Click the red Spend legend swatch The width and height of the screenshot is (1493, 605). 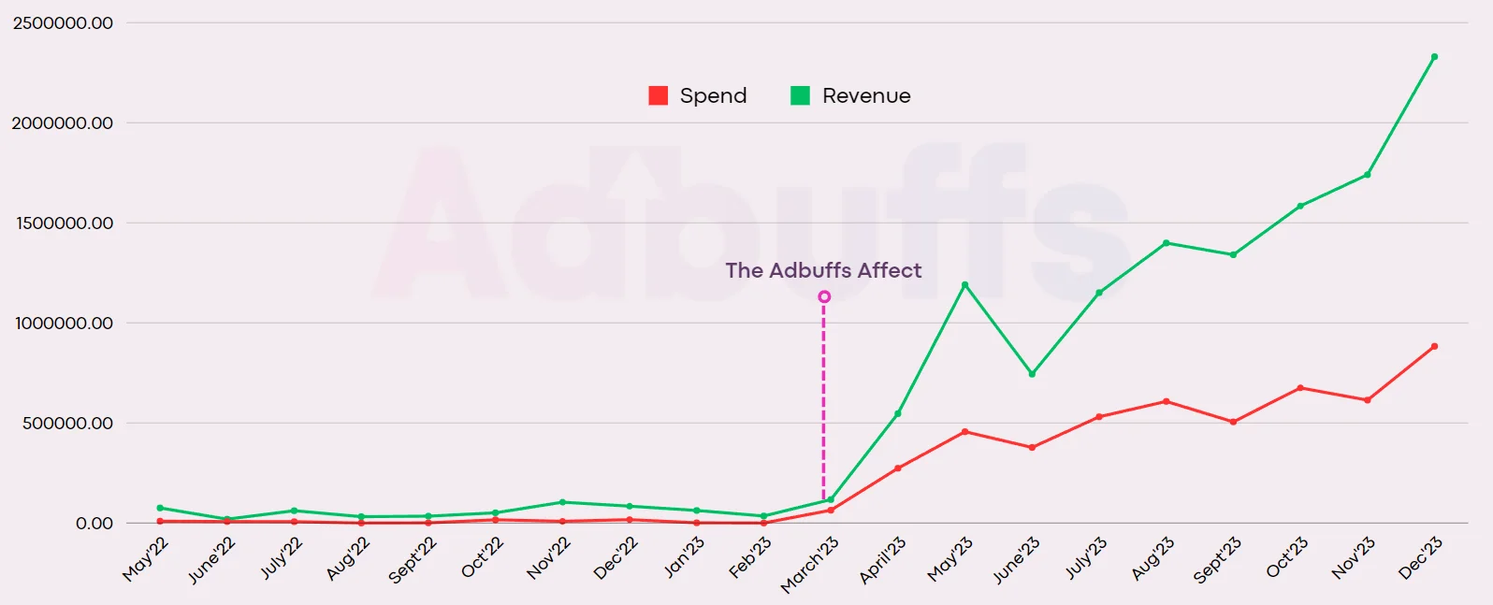658,95
